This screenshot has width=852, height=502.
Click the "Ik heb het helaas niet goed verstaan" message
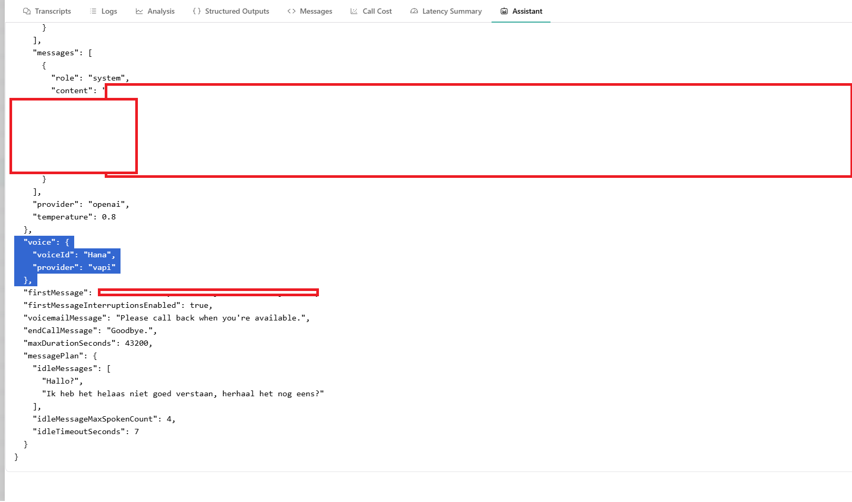(x=183, y=394)
